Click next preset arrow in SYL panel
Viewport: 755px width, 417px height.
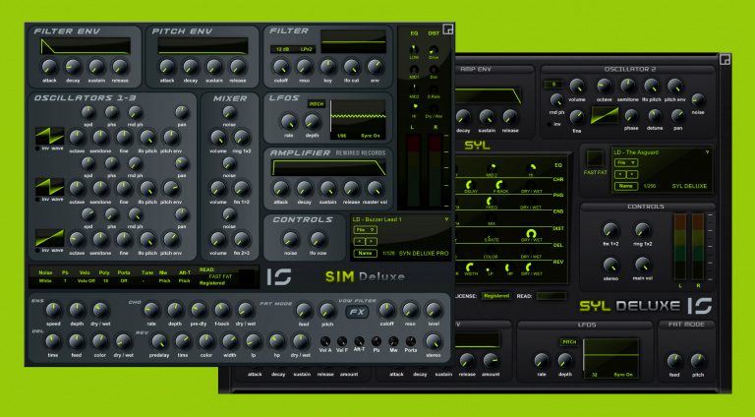632,174
